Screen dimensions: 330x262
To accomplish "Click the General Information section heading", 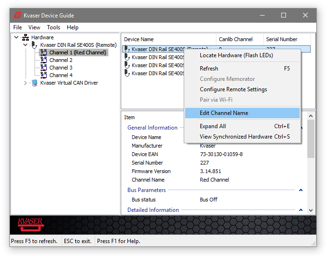I will tap(152, 128).
